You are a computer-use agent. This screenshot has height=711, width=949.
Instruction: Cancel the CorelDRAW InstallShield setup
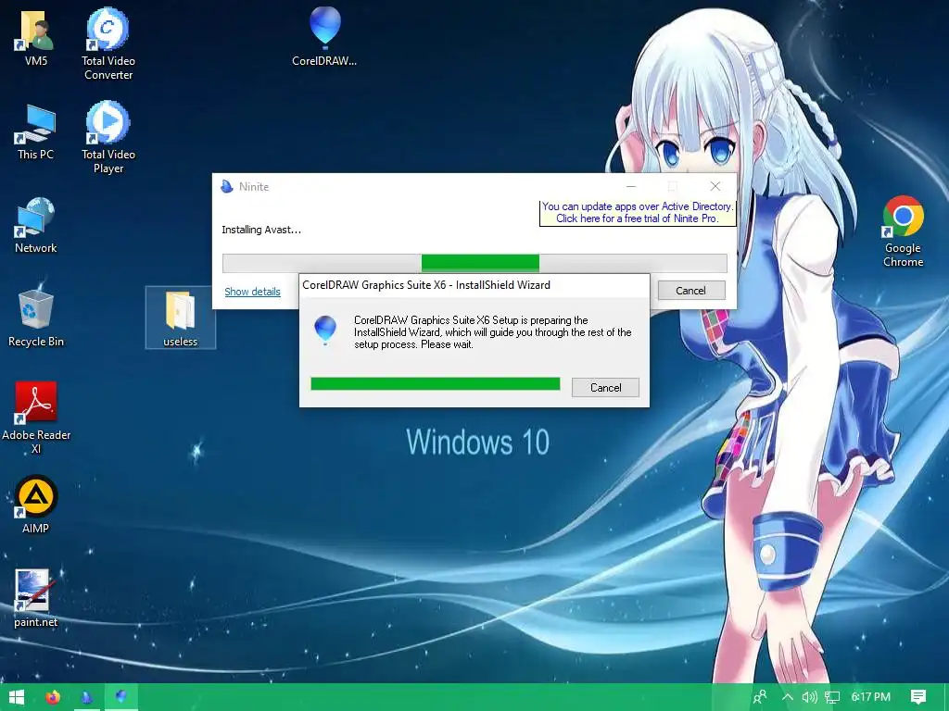click(605, 388)
